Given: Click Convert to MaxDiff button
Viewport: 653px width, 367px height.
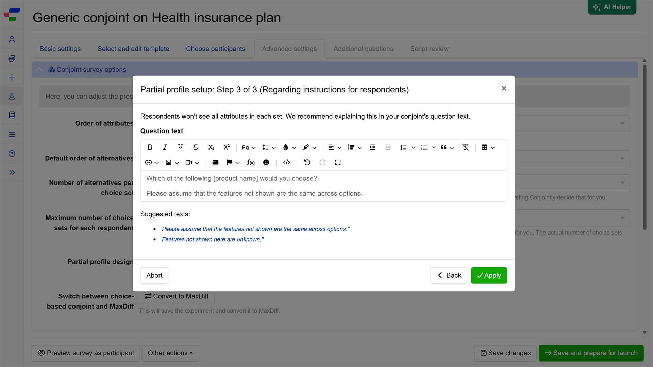Looking at the screenshot, I should (177, 296).
